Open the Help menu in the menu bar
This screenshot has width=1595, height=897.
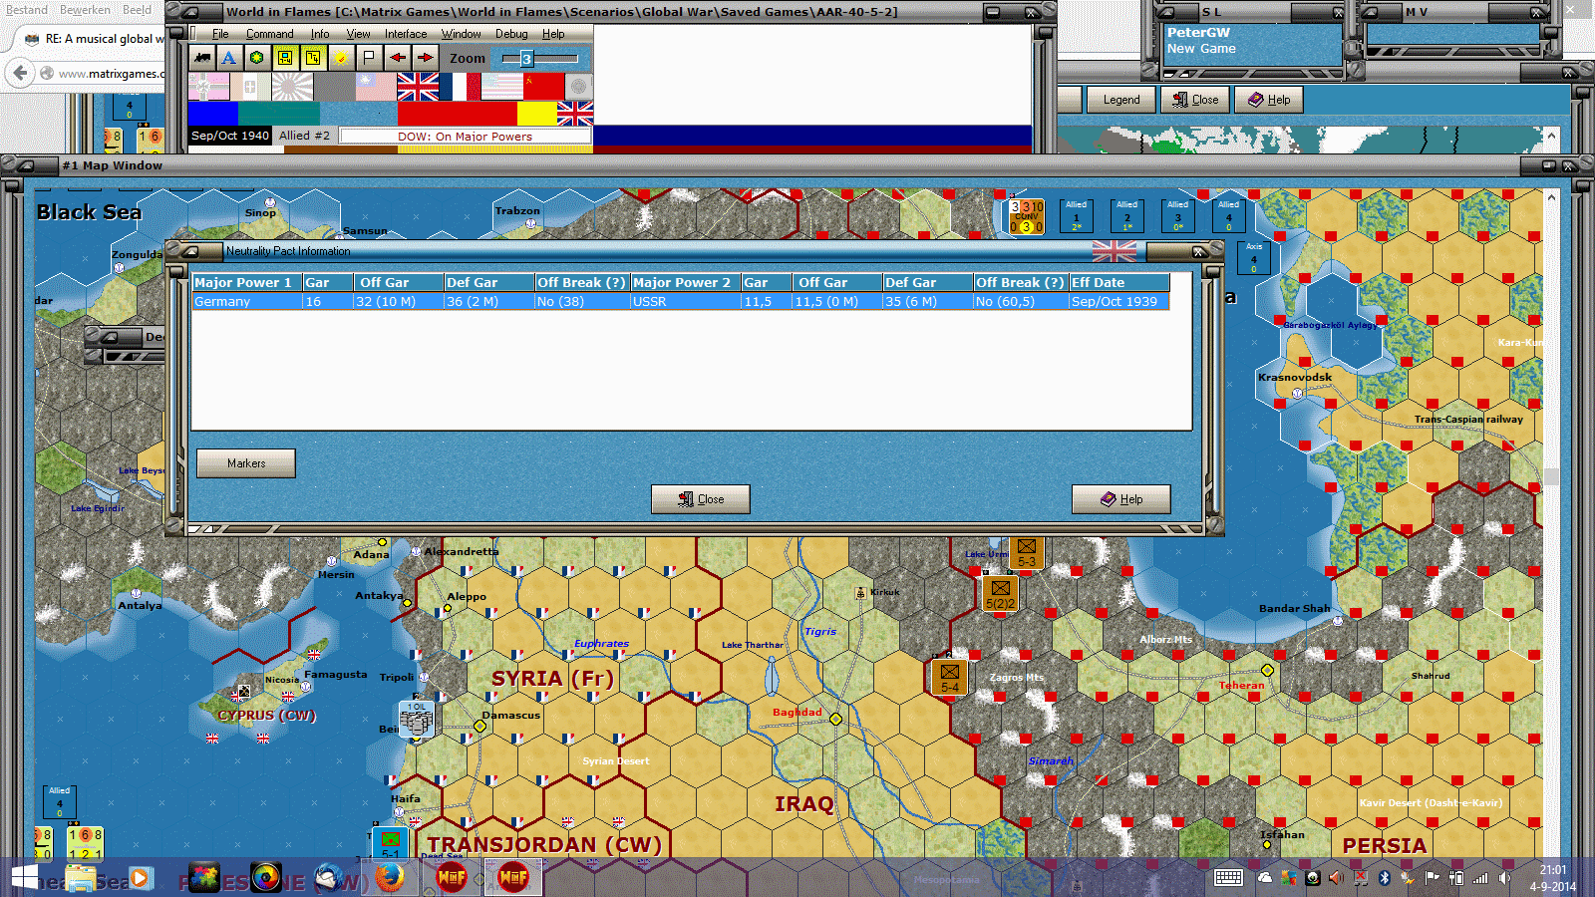(553, 34)
